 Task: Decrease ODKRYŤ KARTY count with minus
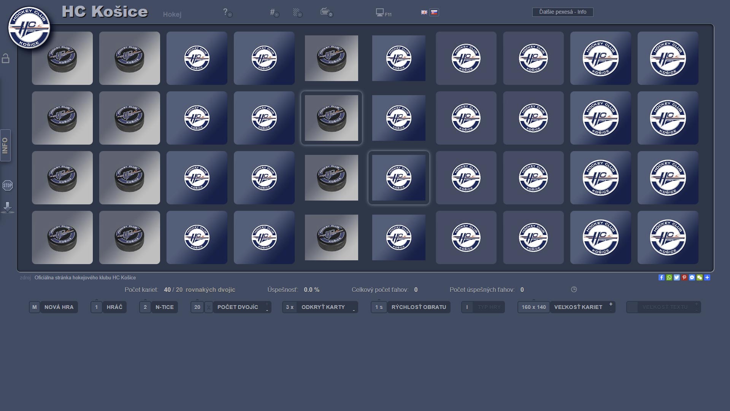354,311
